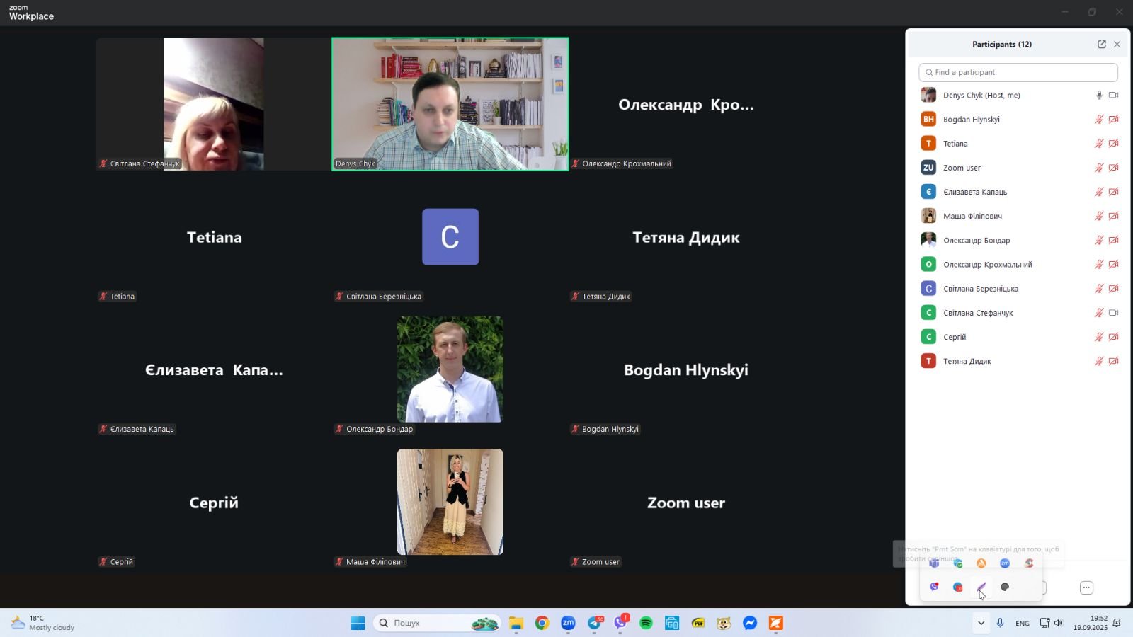Open the three-dots more options button
The height and width of the screenshot is (637, 1133).
[x=1086, y=587]
